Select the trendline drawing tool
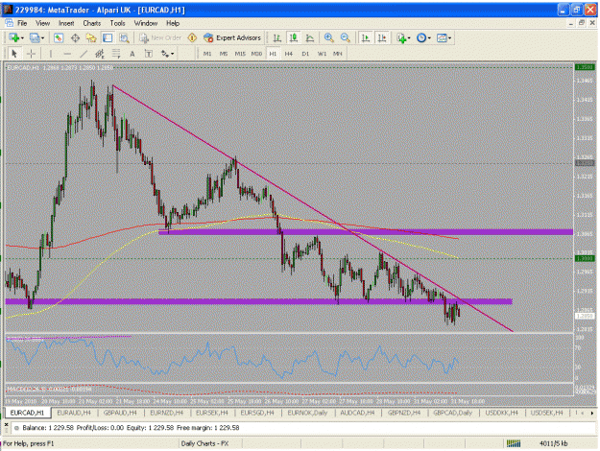600x451 pixels. pos(84,54)
